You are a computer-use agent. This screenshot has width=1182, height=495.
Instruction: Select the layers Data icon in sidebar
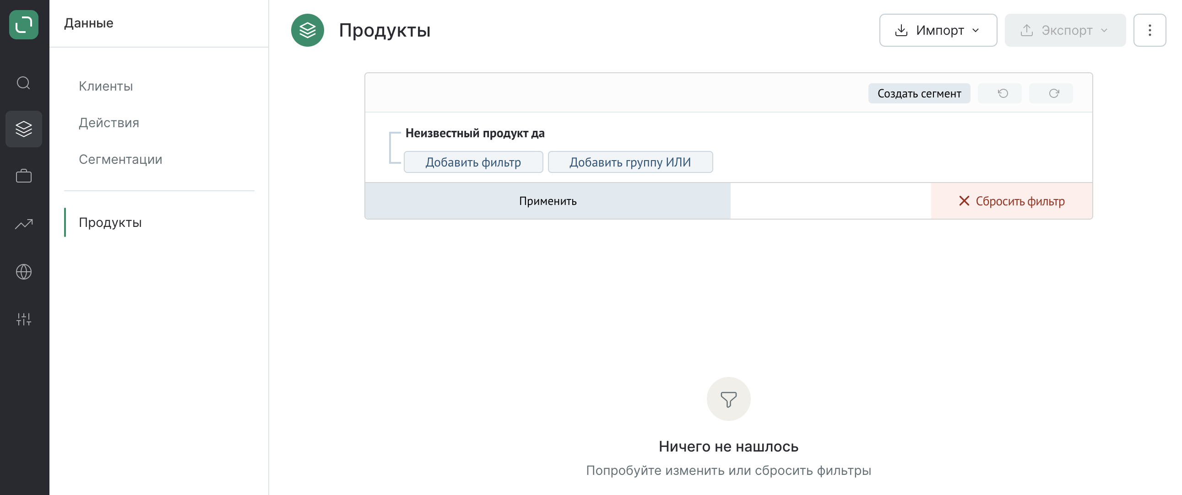click(24, 129)
